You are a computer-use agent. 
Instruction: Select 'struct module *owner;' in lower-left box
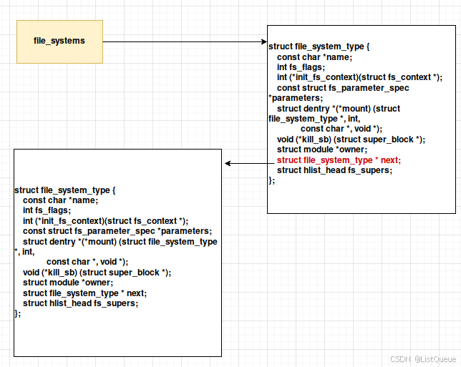pyautogui.click(x=68, y=283)
